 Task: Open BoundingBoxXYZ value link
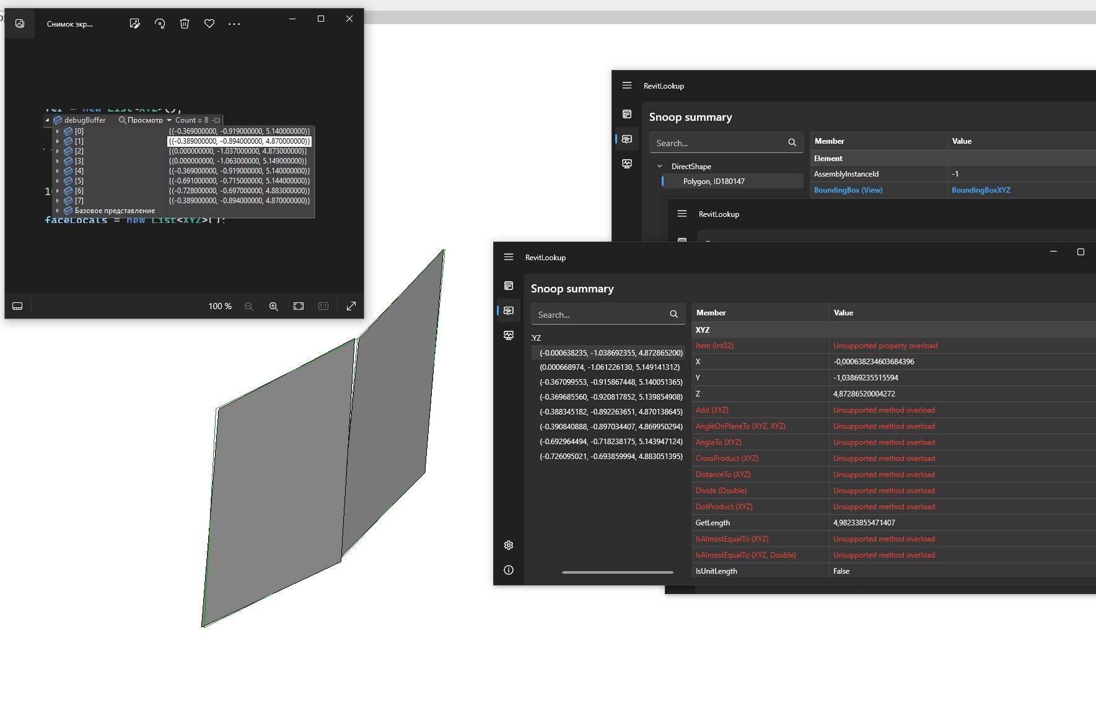tap(981, 190)
